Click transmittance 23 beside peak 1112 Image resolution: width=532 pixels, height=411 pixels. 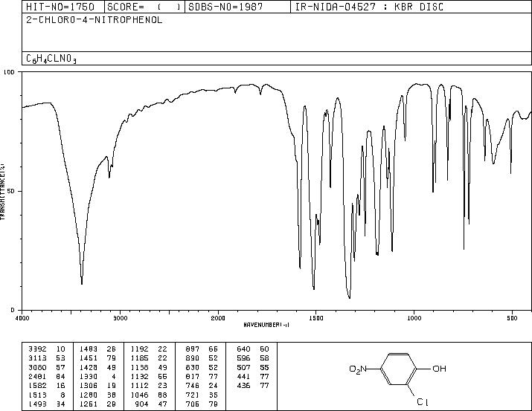click(162, 386)
